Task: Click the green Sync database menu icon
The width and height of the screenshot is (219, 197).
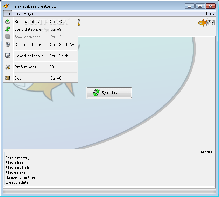Action: tap(8, 29)
